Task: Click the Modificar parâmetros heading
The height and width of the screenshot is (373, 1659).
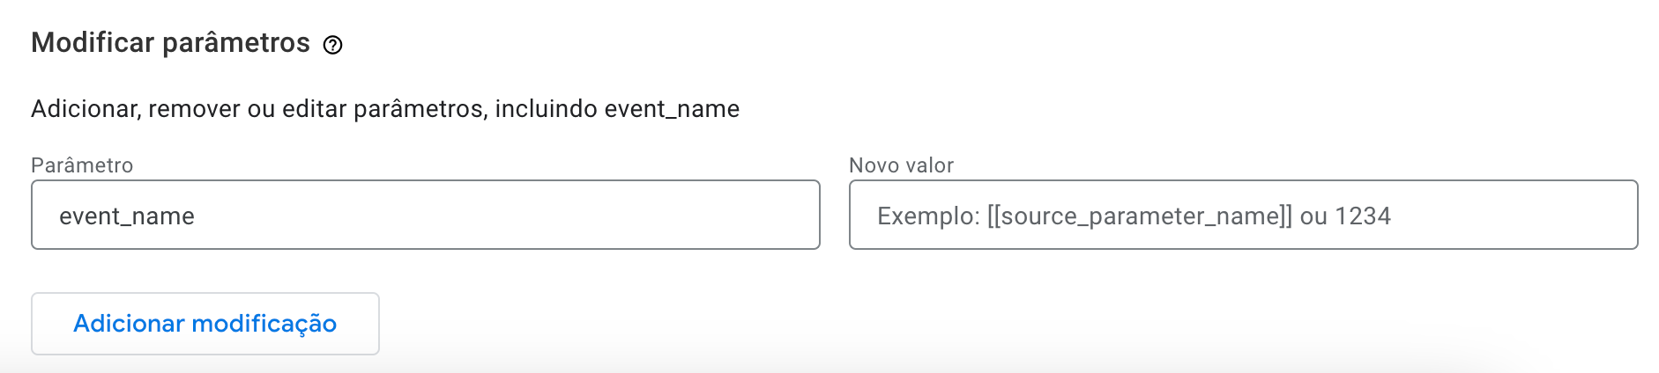Action: (170, 43)
